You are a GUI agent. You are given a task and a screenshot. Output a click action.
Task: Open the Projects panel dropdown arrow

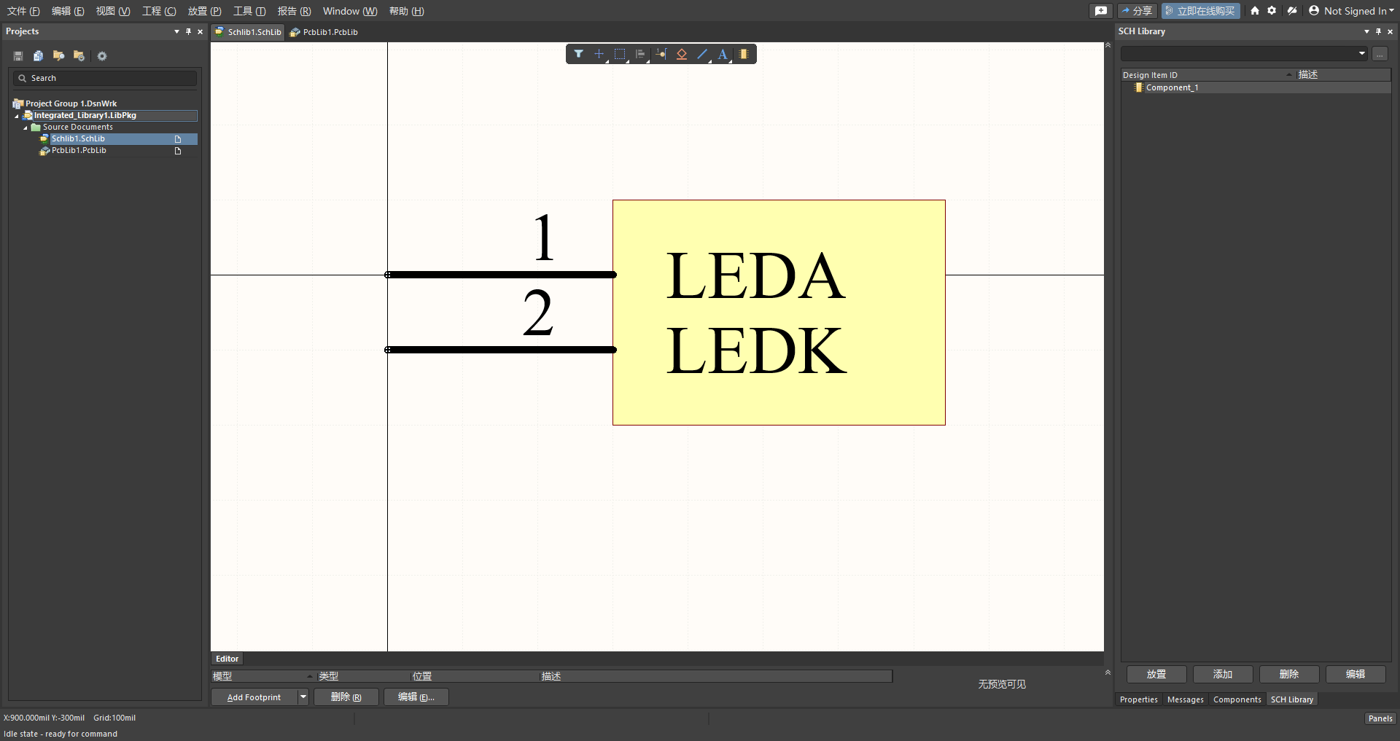pos(176,31)
